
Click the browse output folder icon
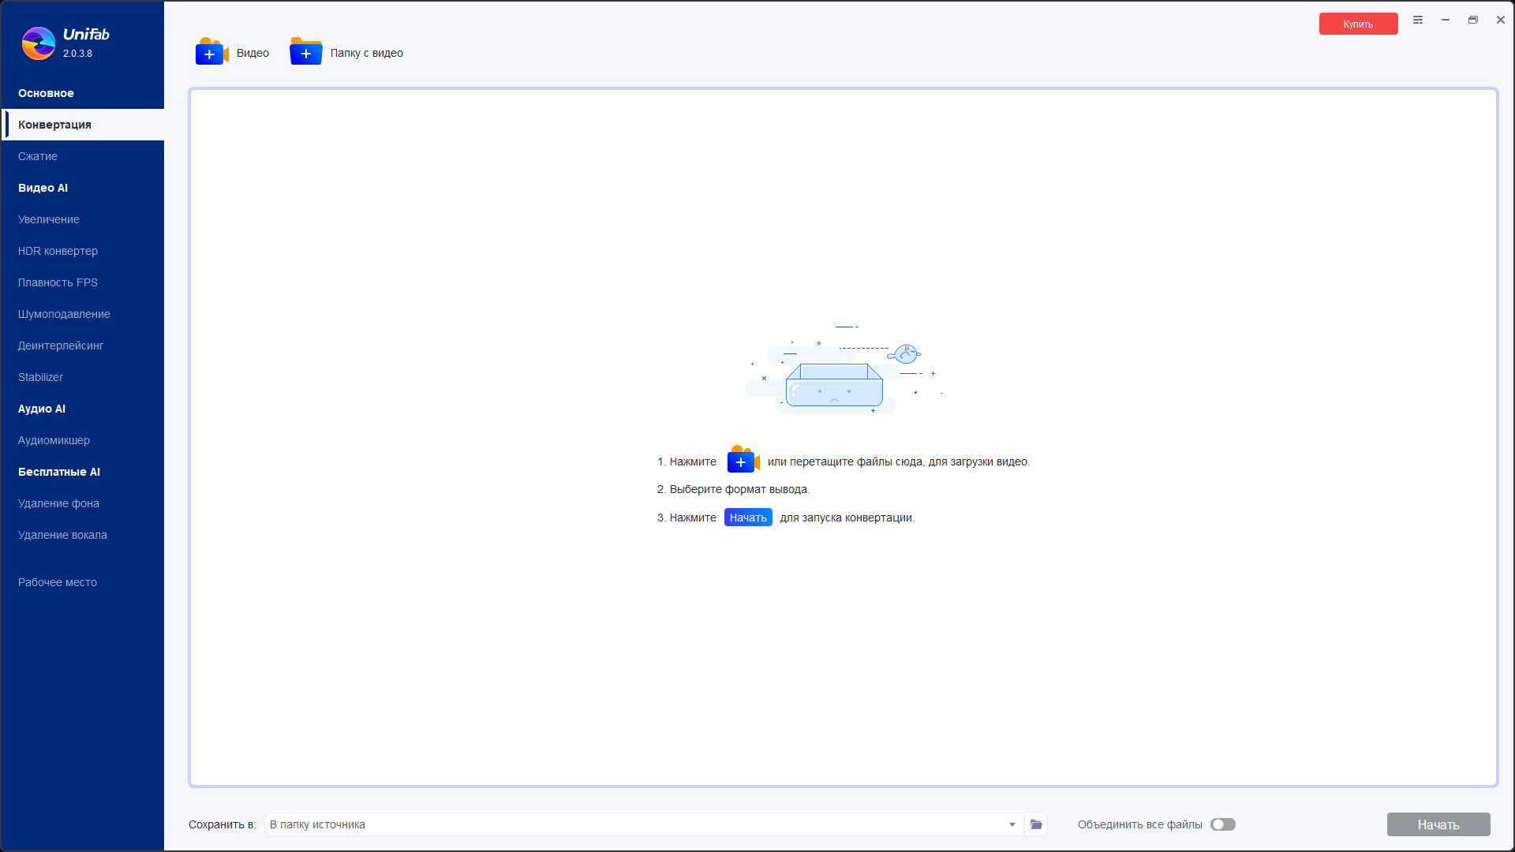coord(1036,824)
